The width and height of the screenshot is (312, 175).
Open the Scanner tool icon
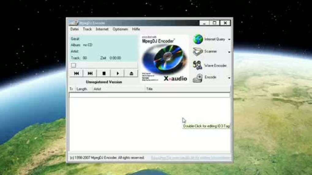click(x=198, y=52)
